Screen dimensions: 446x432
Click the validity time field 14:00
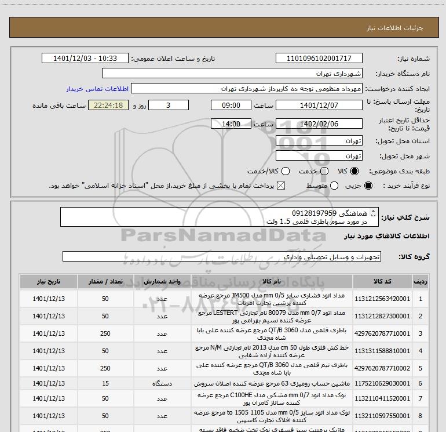pyautogui.click(x=231, y=124)
